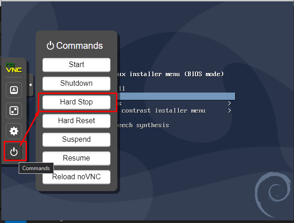Open the noVNC settings gear
The height and width of the screenshot is (223, 294).
[14, 131]
